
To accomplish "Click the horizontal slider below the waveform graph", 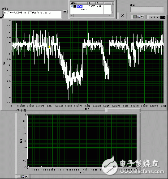I will pyautogui.click(x=123, y=110).
